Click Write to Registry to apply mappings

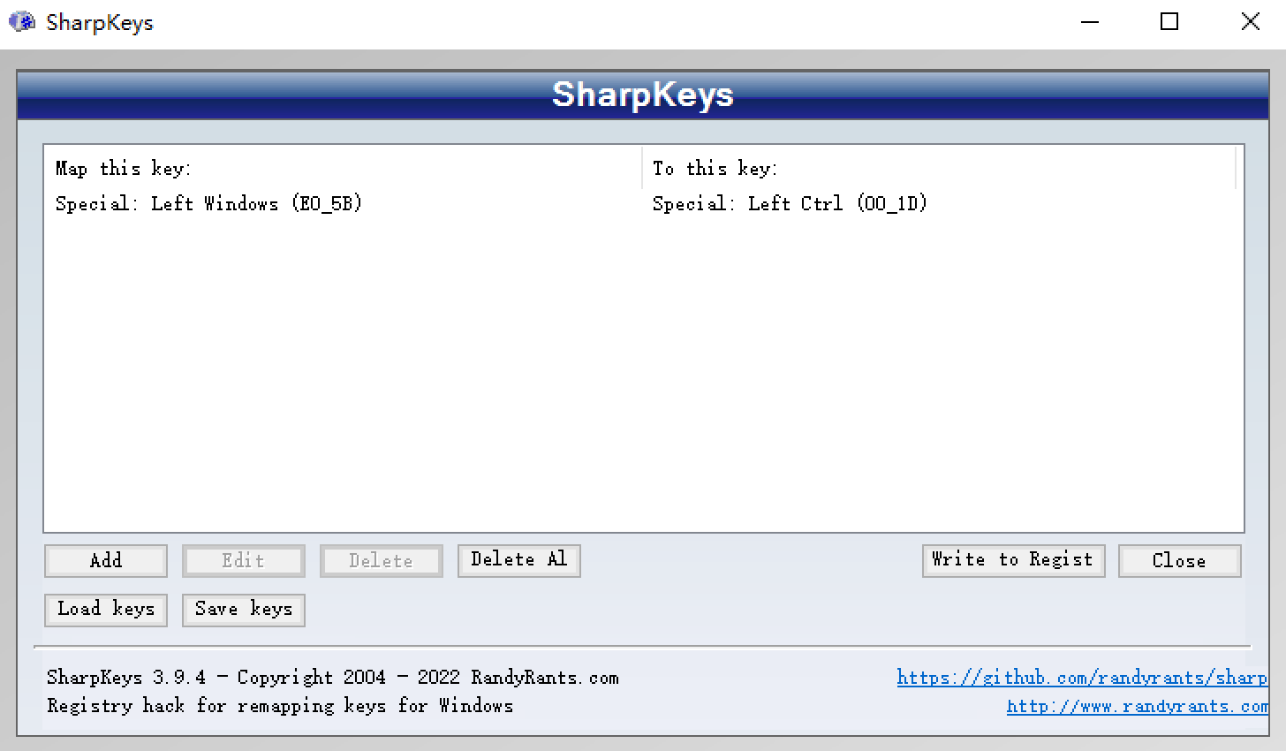coord(1012,560)
